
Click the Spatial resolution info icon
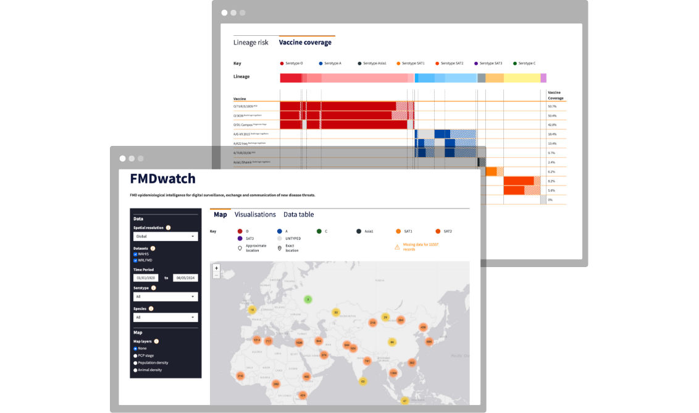pyautogui.click(x=169, y=228)
